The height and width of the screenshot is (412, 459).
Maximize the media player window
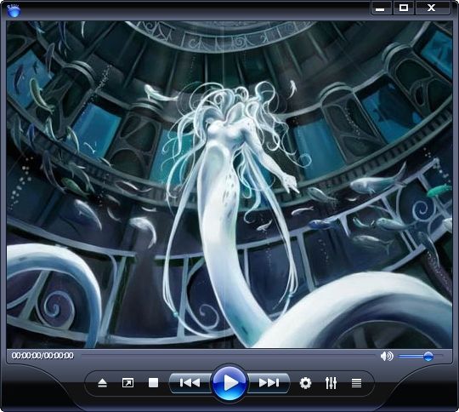pyautogui.click(x=404, y=9)
